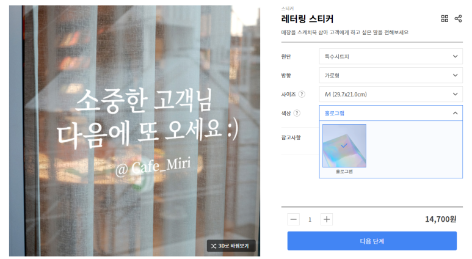Click the help icon next to 사이즈
Screen dimensions: 472x259
(302, 94)
